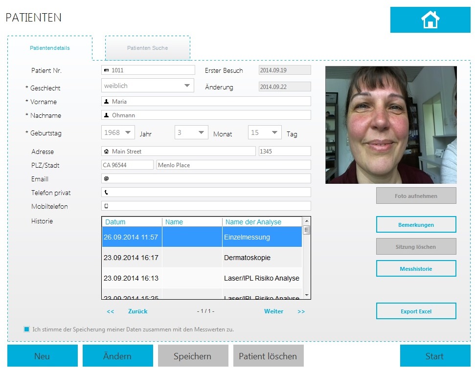Switch to the Patientendetails tab
Screen dimensions: 475x372
pos(50,48)
